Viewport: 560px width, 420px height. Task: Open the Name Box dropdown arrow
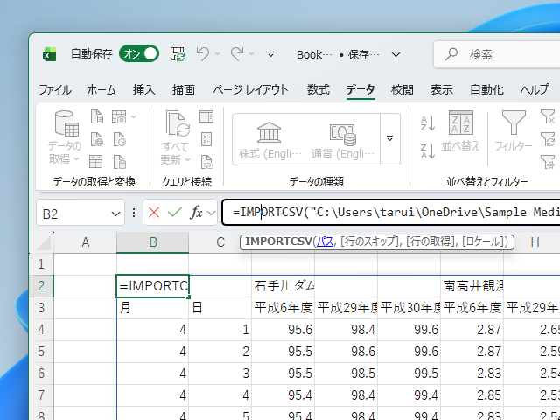(115, 213)
